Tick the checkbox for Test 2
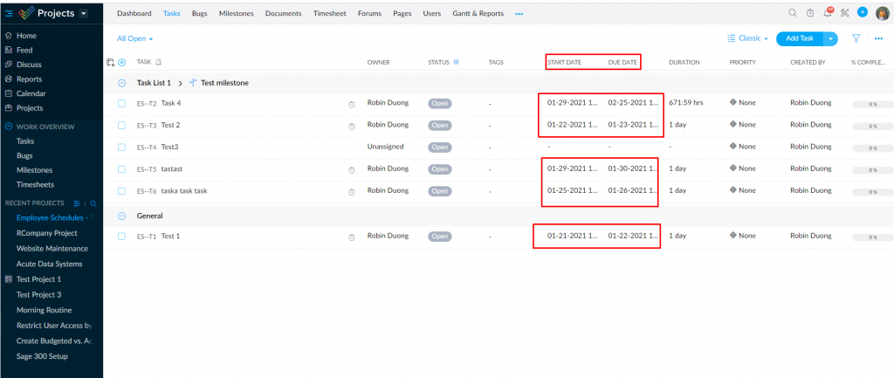 point(121,125)
